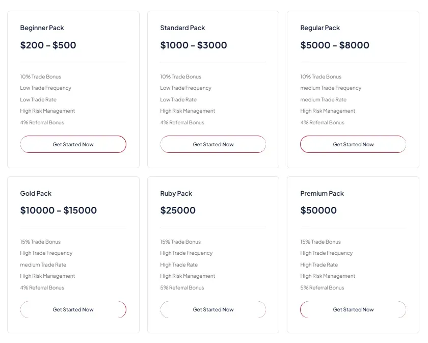The height and width of the screenshot is (343, 428).
Task: Click the $5000 – $8000 price text
Action: coord(335,45)
